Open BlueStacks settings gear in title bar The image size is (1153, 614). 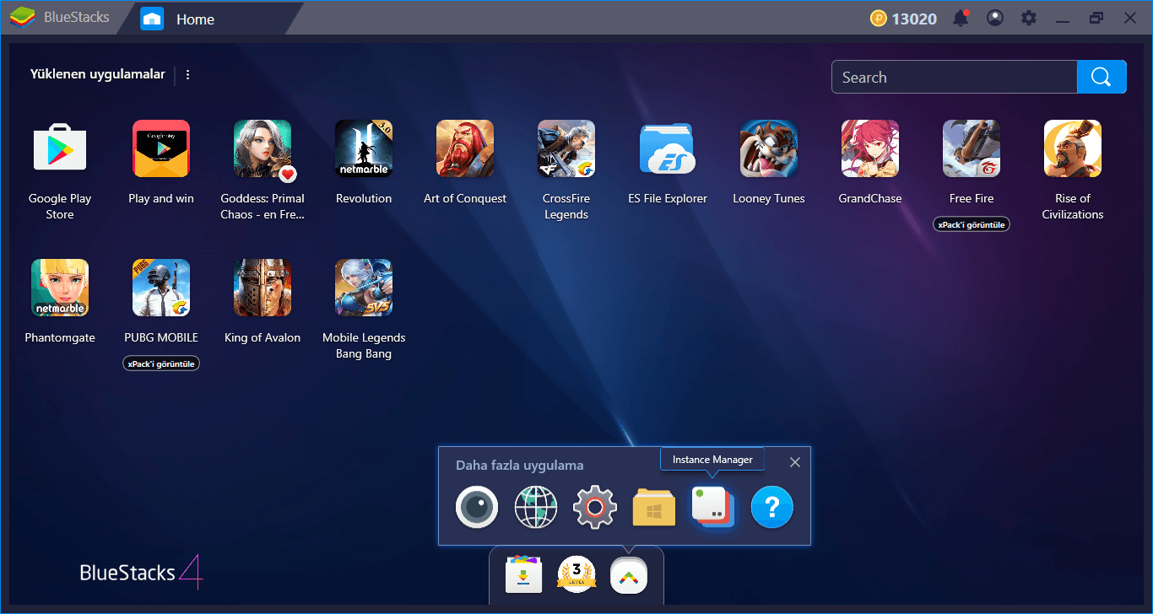(1028, 18)
